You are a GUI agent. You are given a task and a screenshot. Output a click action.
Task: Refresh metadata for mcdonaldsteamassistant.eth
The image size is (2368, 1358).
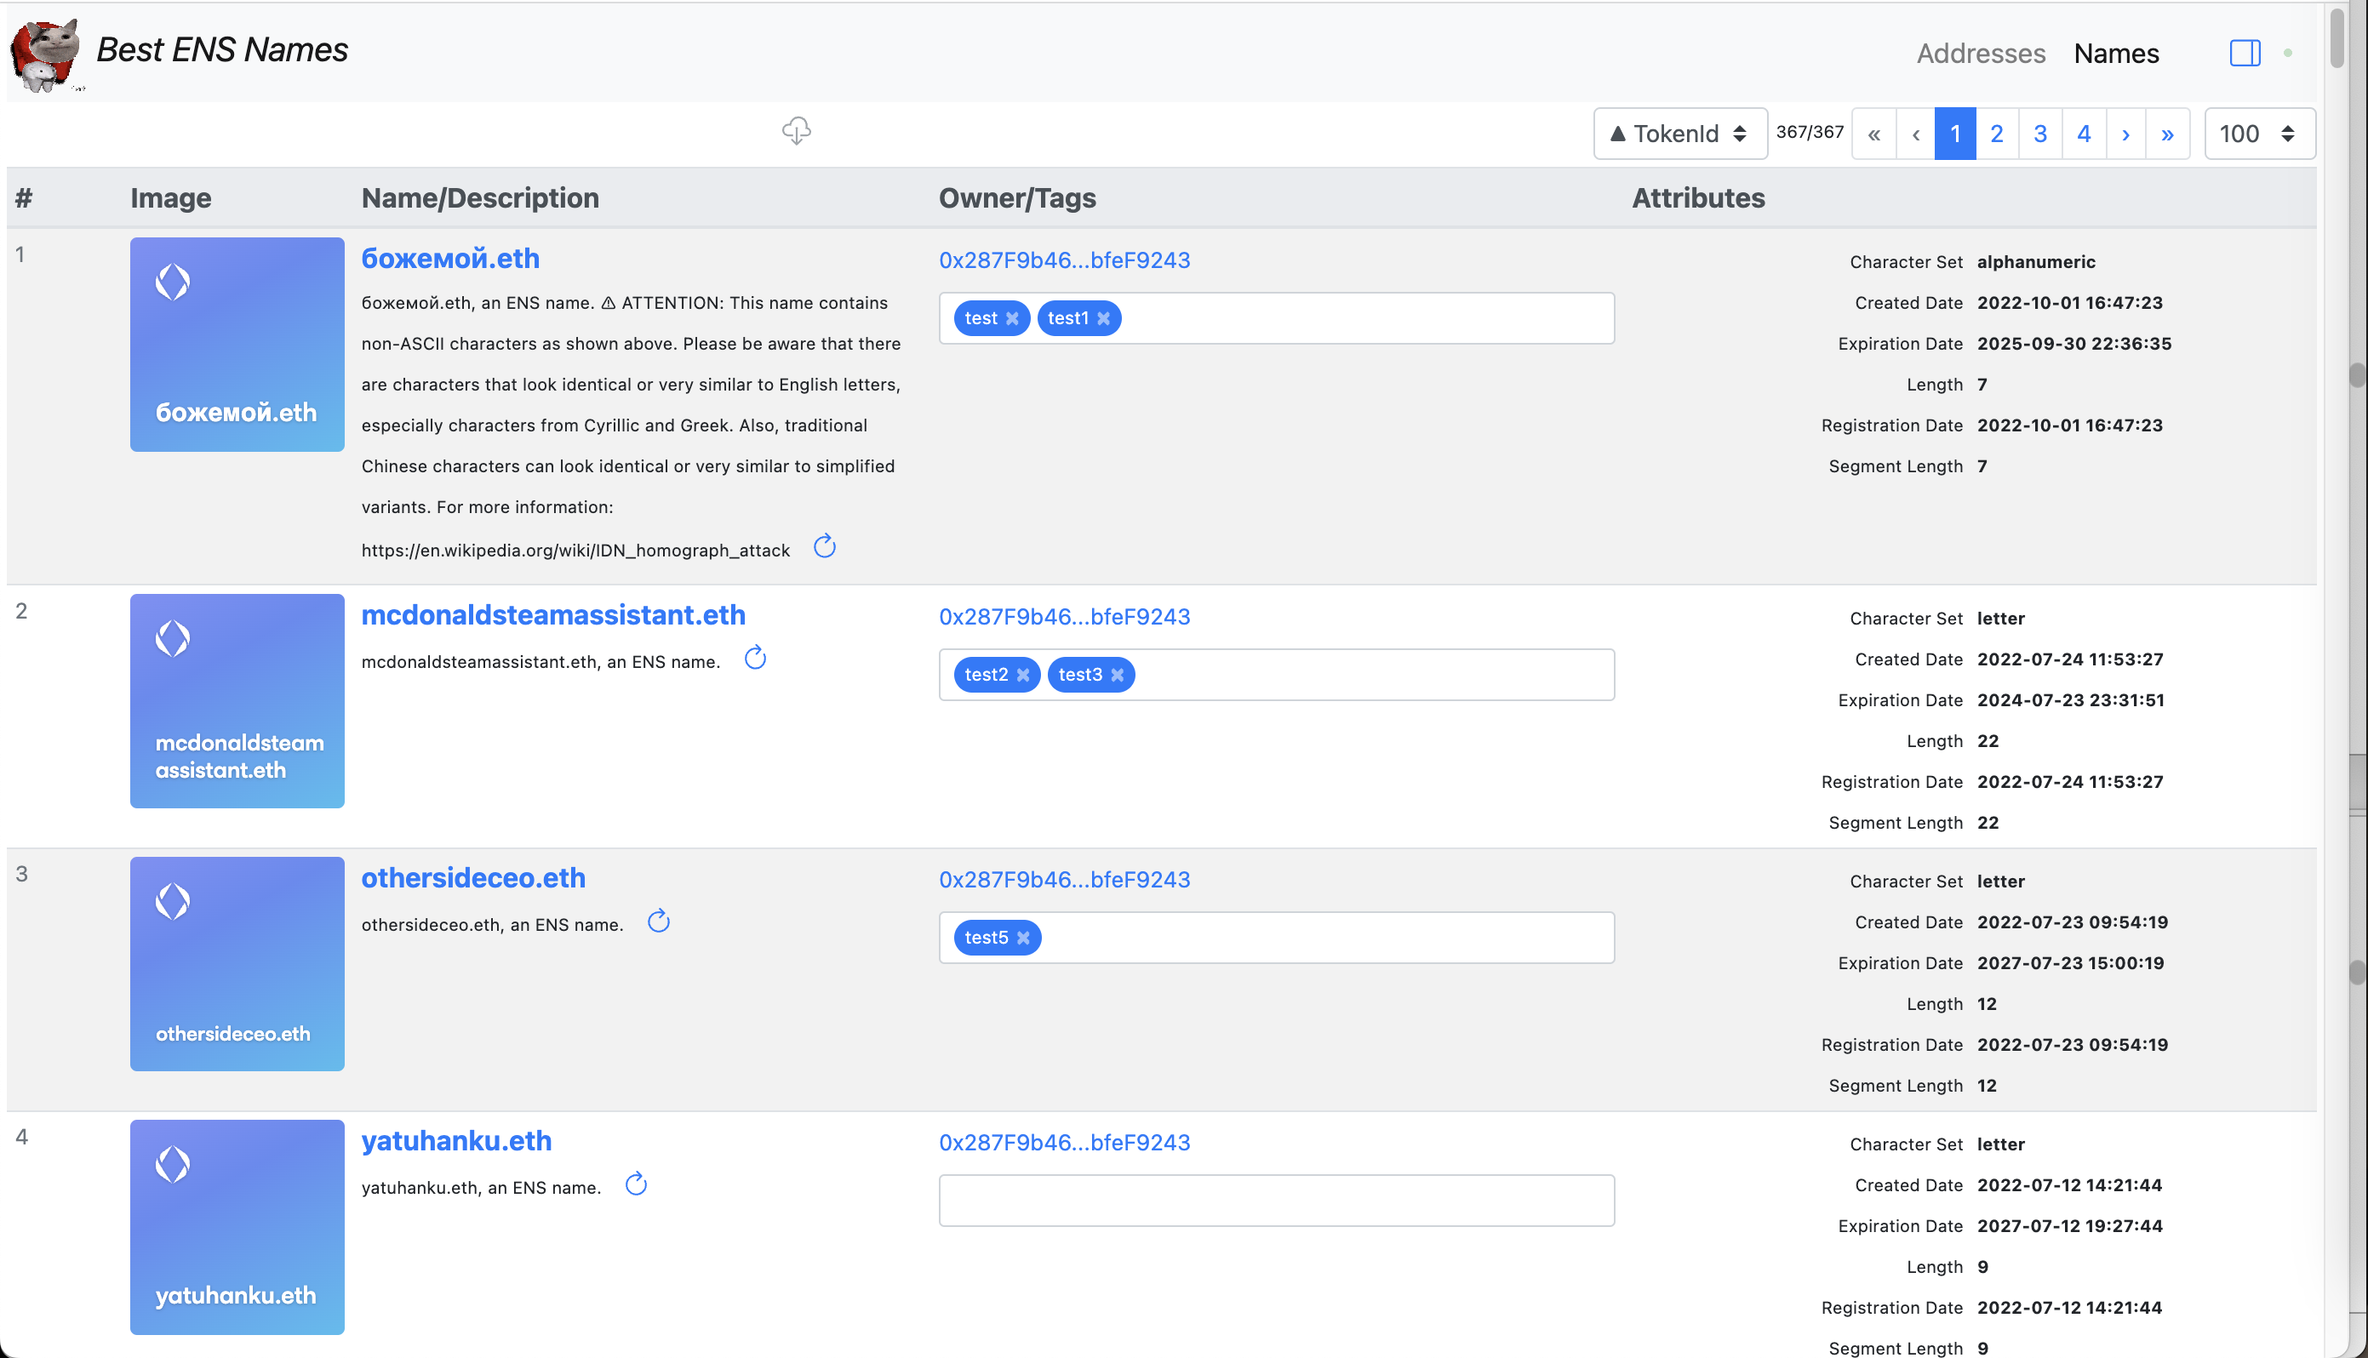pos(755,659)
